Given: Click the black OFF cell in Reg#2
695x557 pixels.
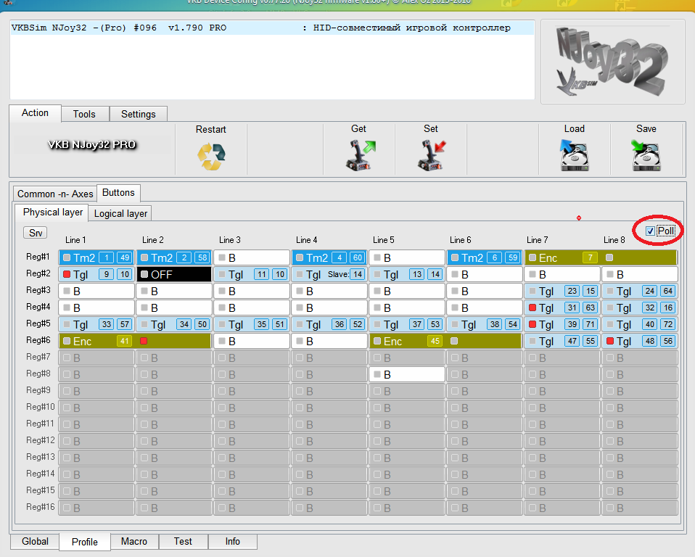Looking at the screenshot, I should pos(174,274).
